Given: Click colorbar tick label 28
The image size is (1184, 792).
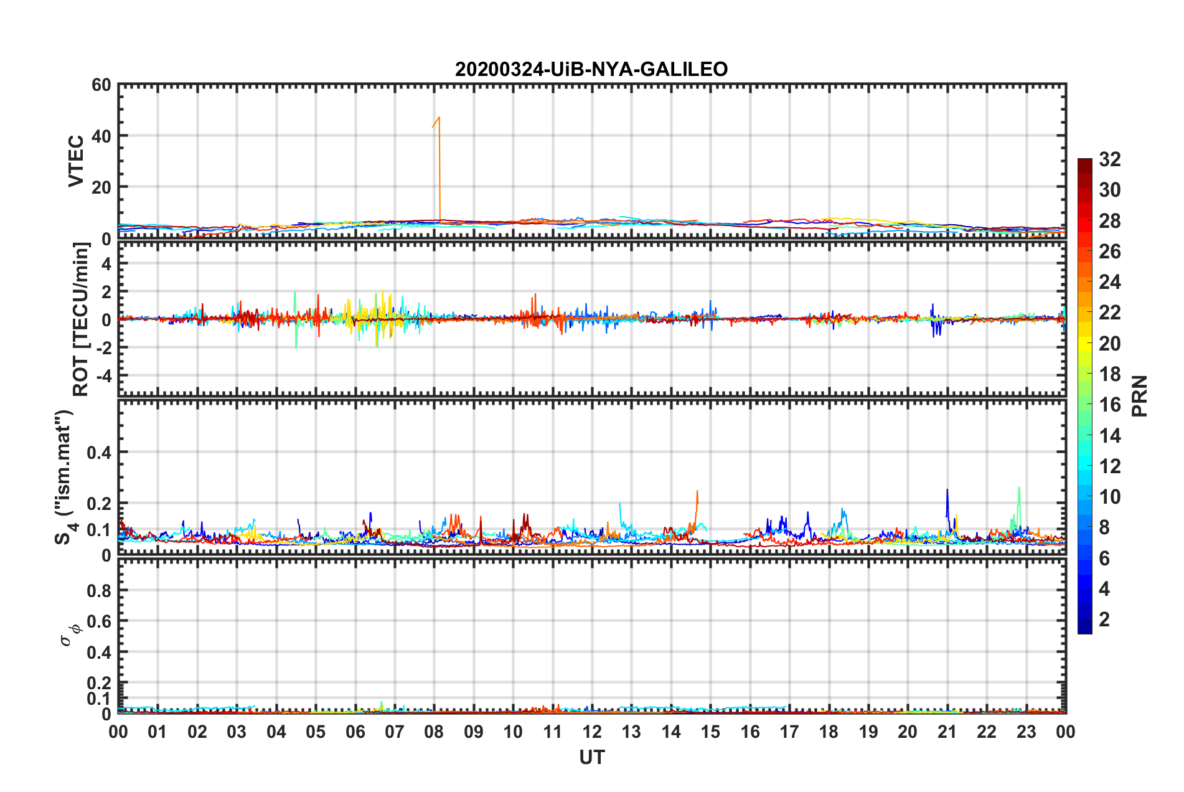Looking at the screenshot, I should point(1109,221).
